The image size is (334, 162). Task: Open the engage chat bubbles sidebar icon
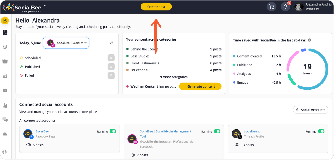[x=5, y=119]
